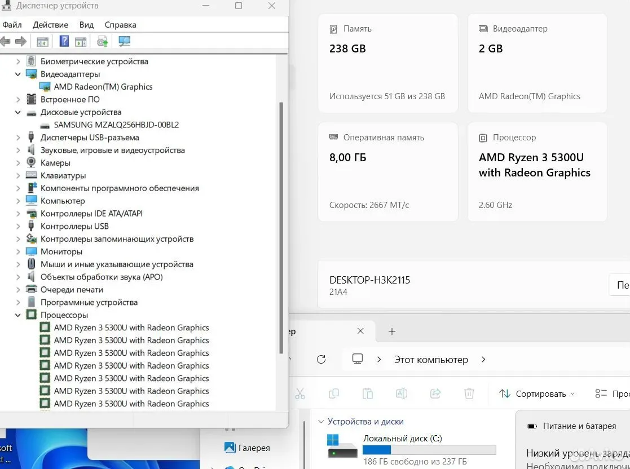The width and height of the screenshot is (630, 469).
Task: Collapse the Дисковые устройства node
Action: pos(18,112)
